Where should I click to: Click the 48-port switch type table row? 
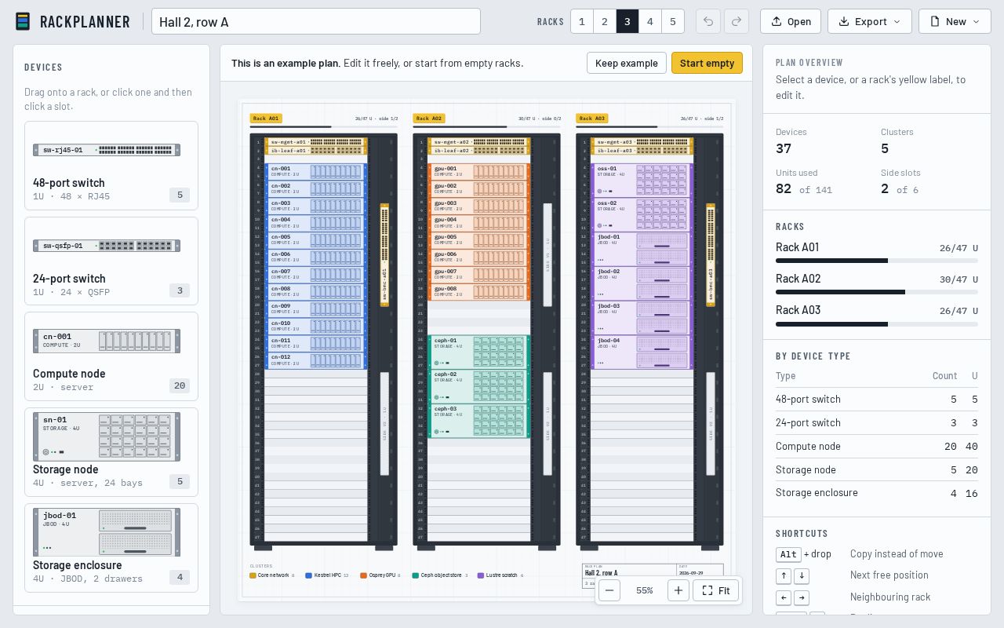876,399
